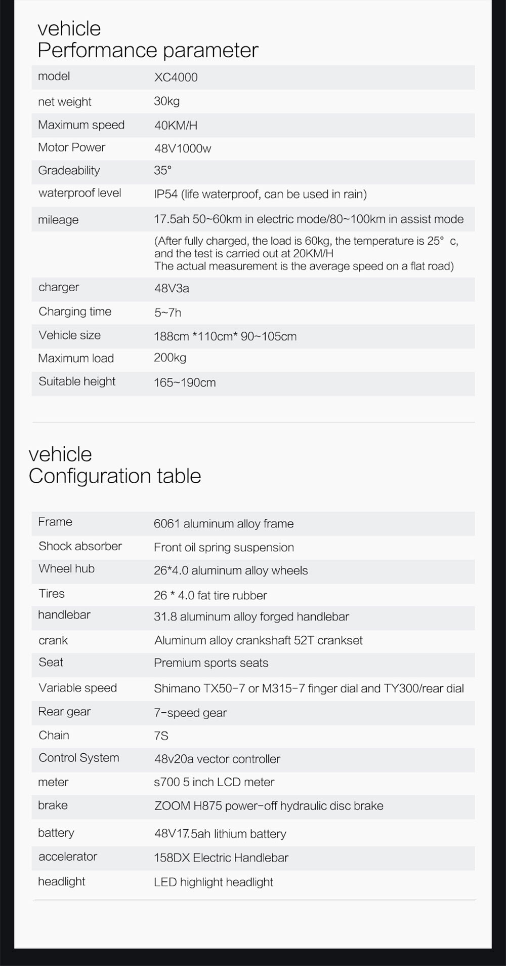Click the mileage 17.5ah range description
The width and height of the screenshot is (506, 966).
tap(309, 219)
